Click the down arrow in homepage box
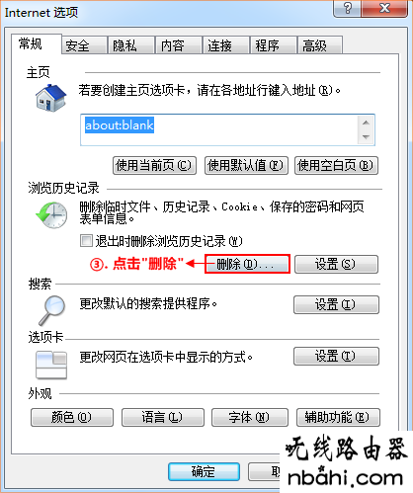 [x=366, y=136]
